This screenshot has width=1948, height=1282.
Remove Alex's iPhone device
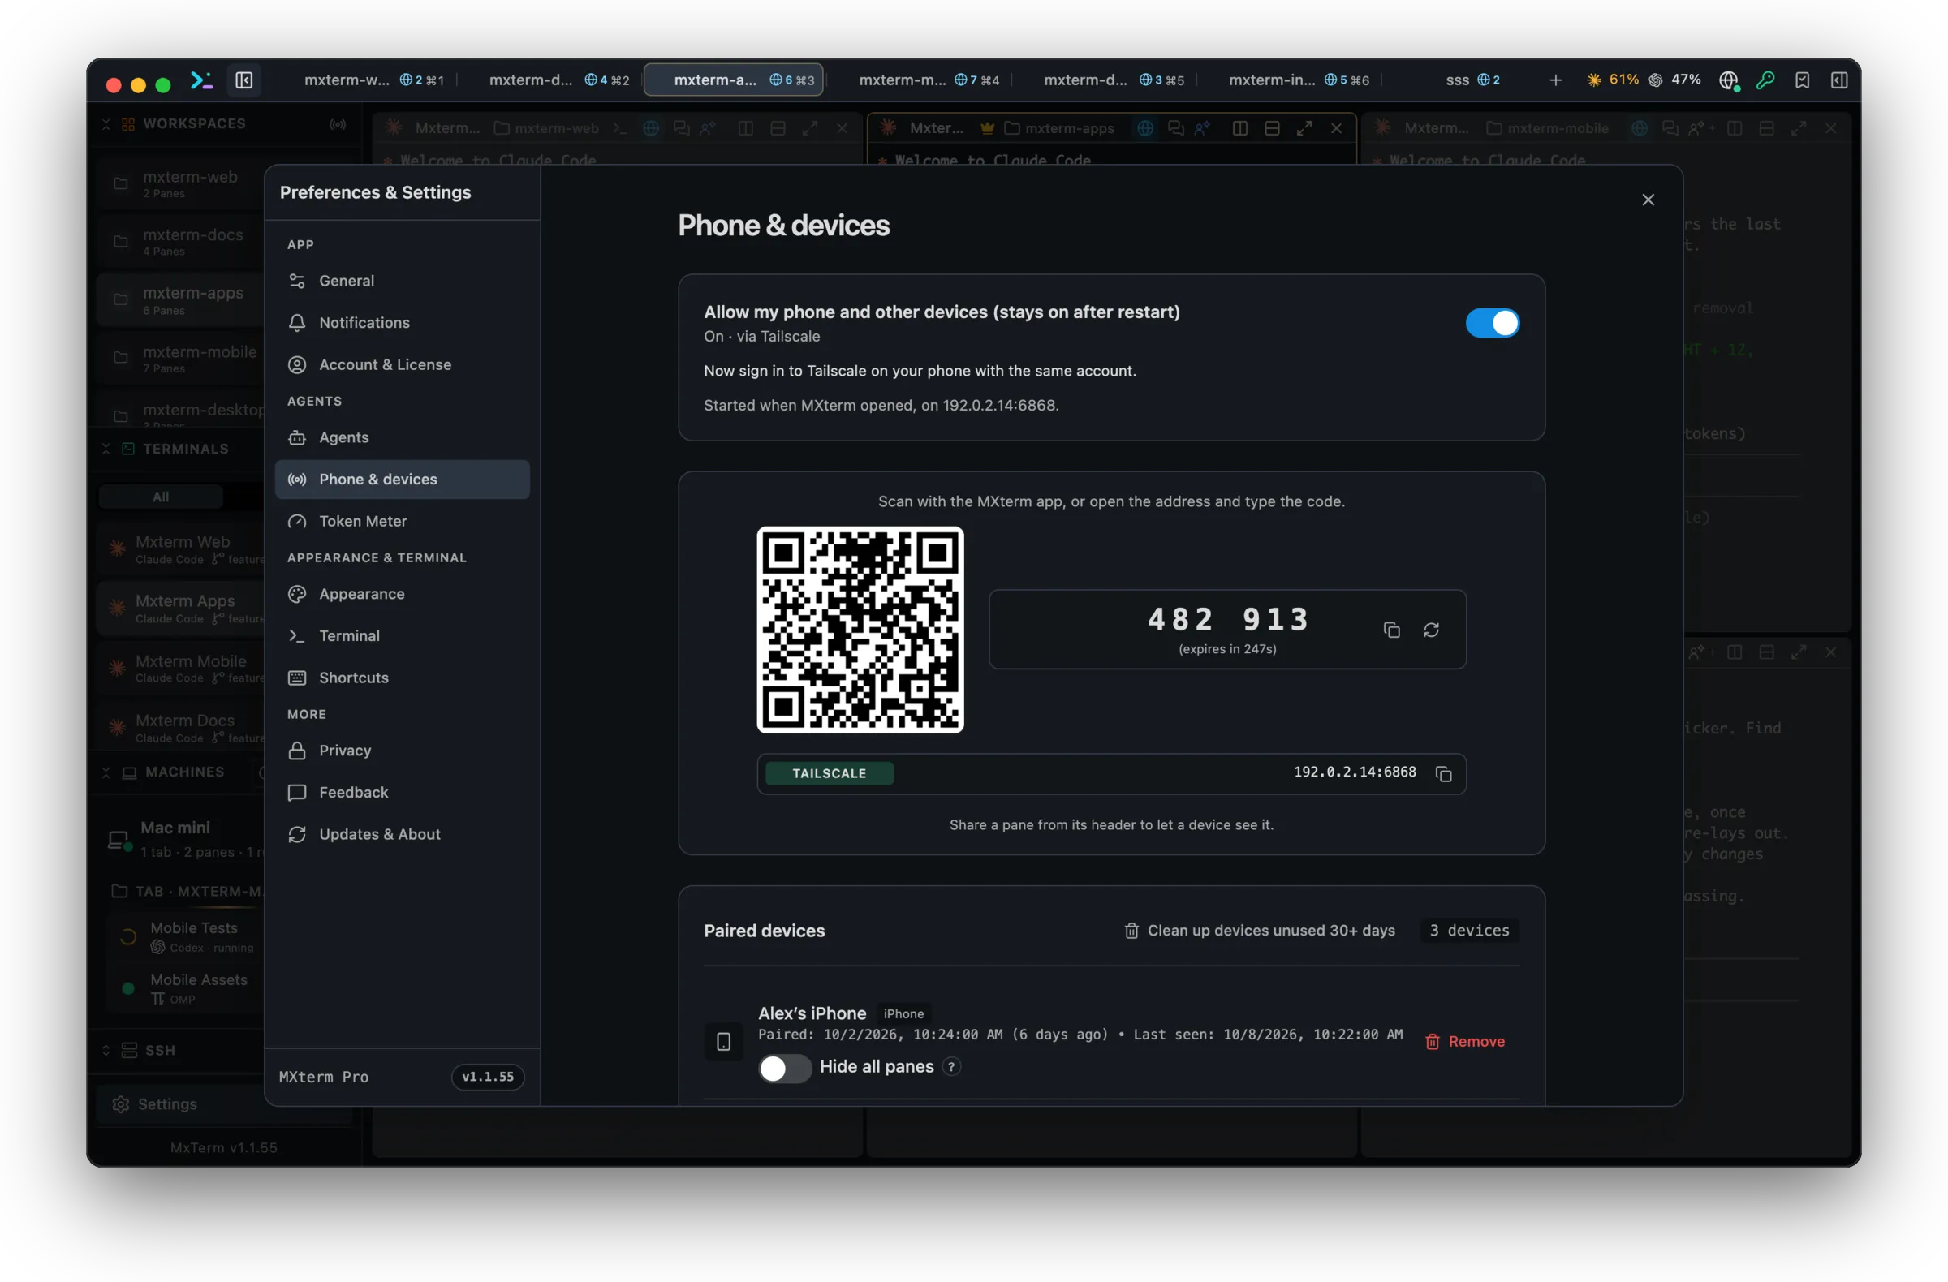(1465, 1042)
